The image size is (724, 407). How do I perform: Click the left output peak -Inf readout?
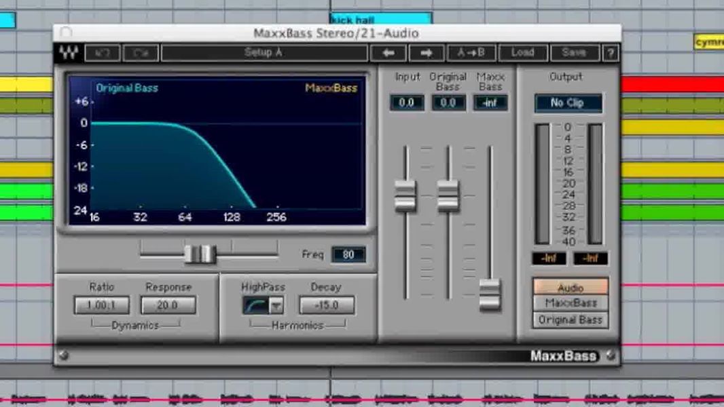(x=549, y=258)
